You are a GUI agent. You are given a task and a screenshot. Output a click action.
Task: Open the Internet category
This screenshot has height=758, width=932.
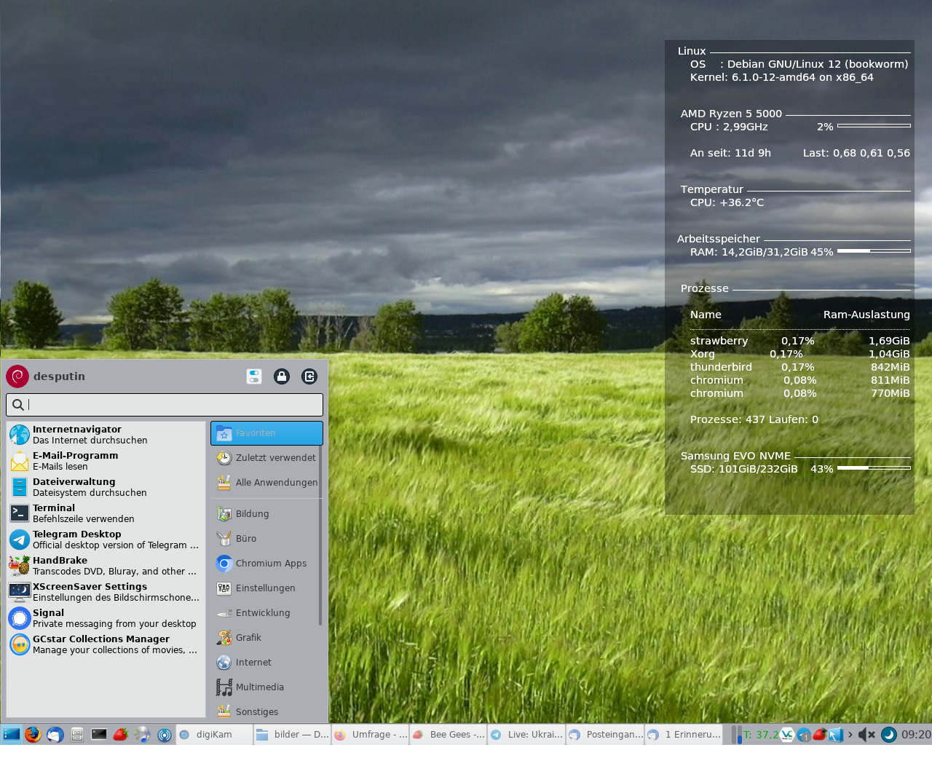[x=266, y=663]
